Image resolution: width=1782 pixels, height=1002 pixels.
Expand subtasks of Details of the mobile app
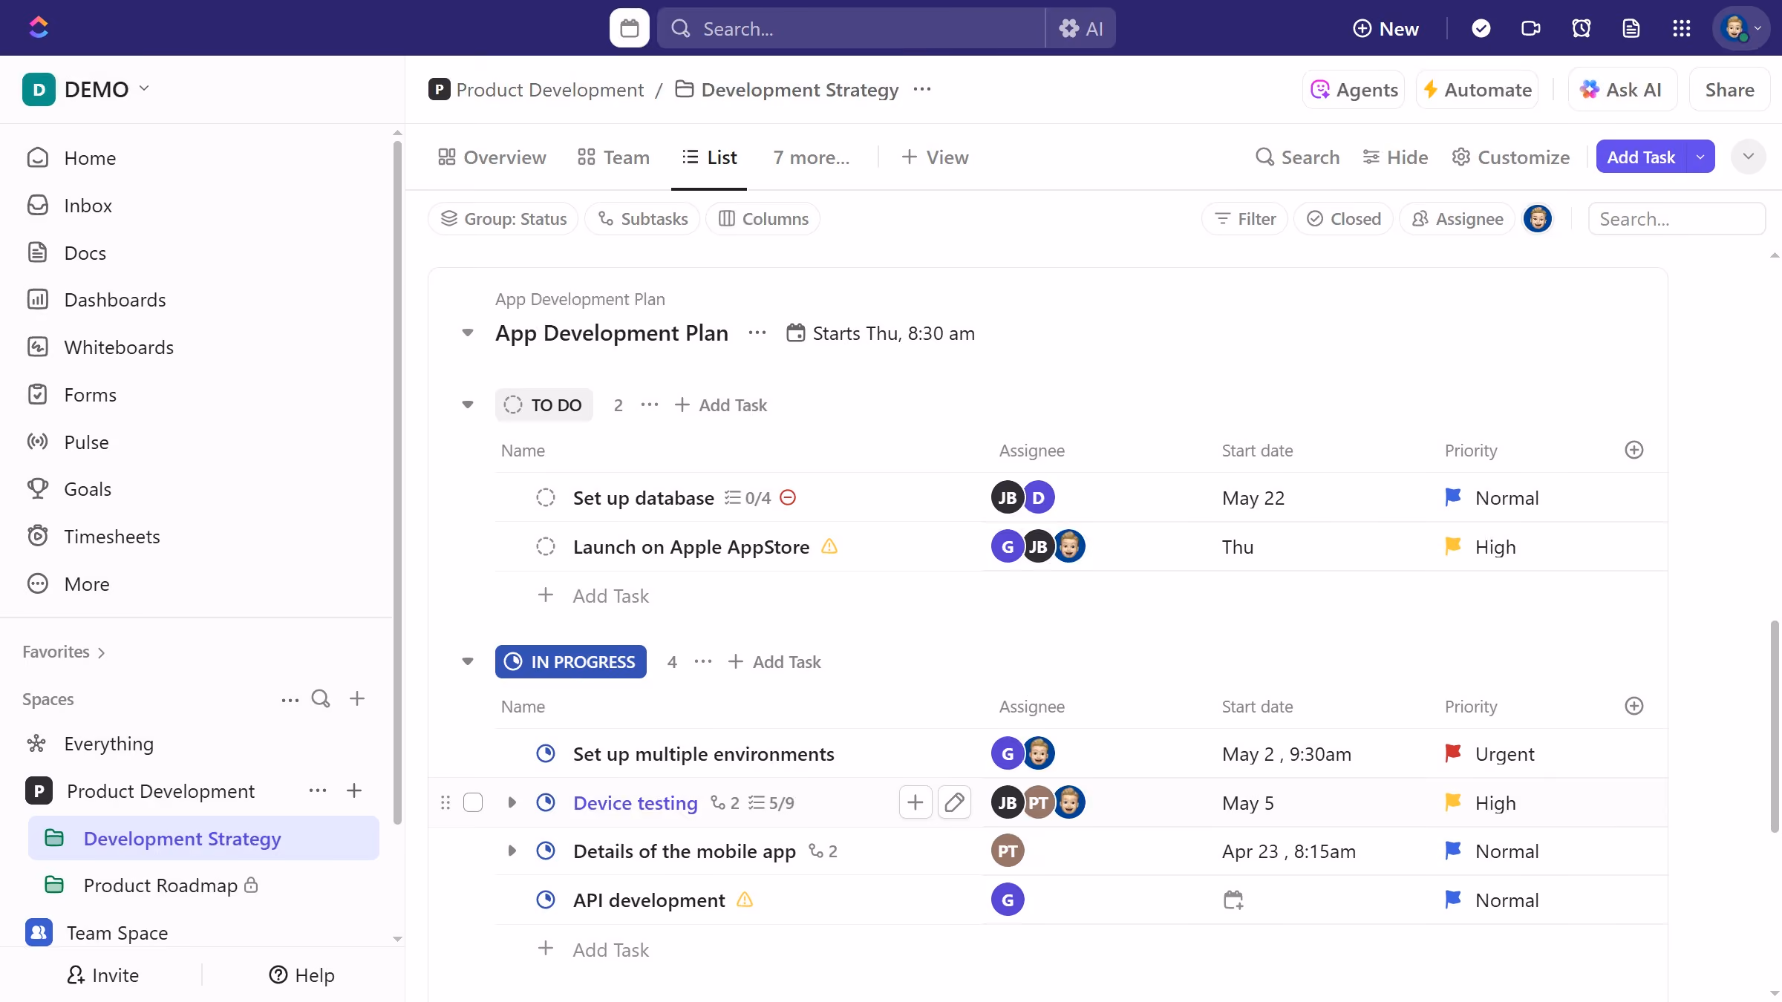512,851
